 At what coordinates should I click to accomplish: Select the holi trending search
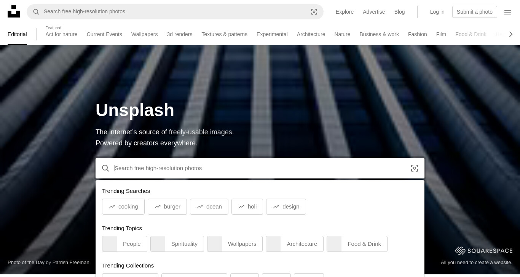(247, 207)
